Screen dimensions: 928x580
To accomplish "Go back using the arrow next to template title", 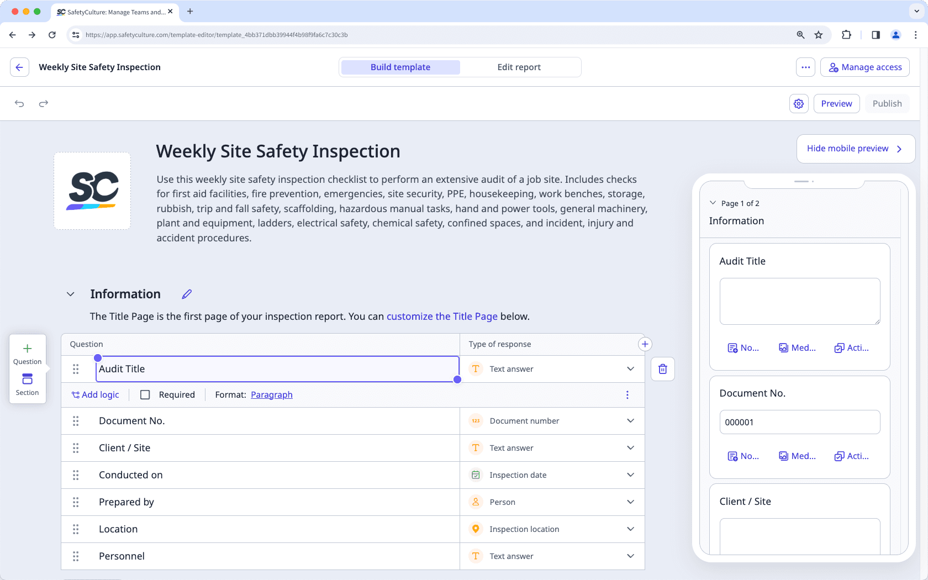I will point(19,67).
